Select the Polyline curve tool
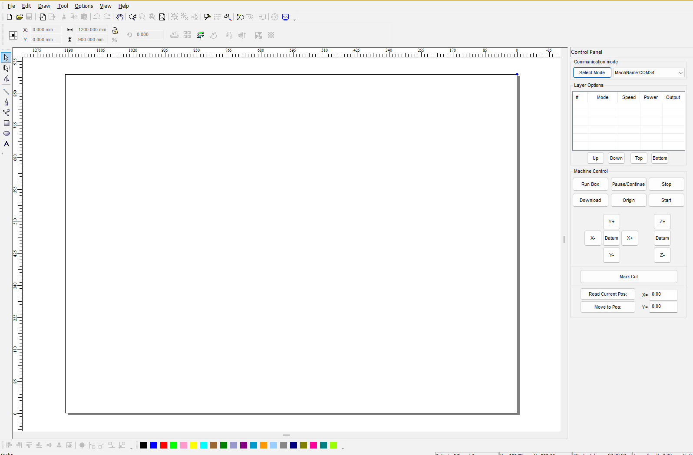693x455 pixels. tap(6, 112)
